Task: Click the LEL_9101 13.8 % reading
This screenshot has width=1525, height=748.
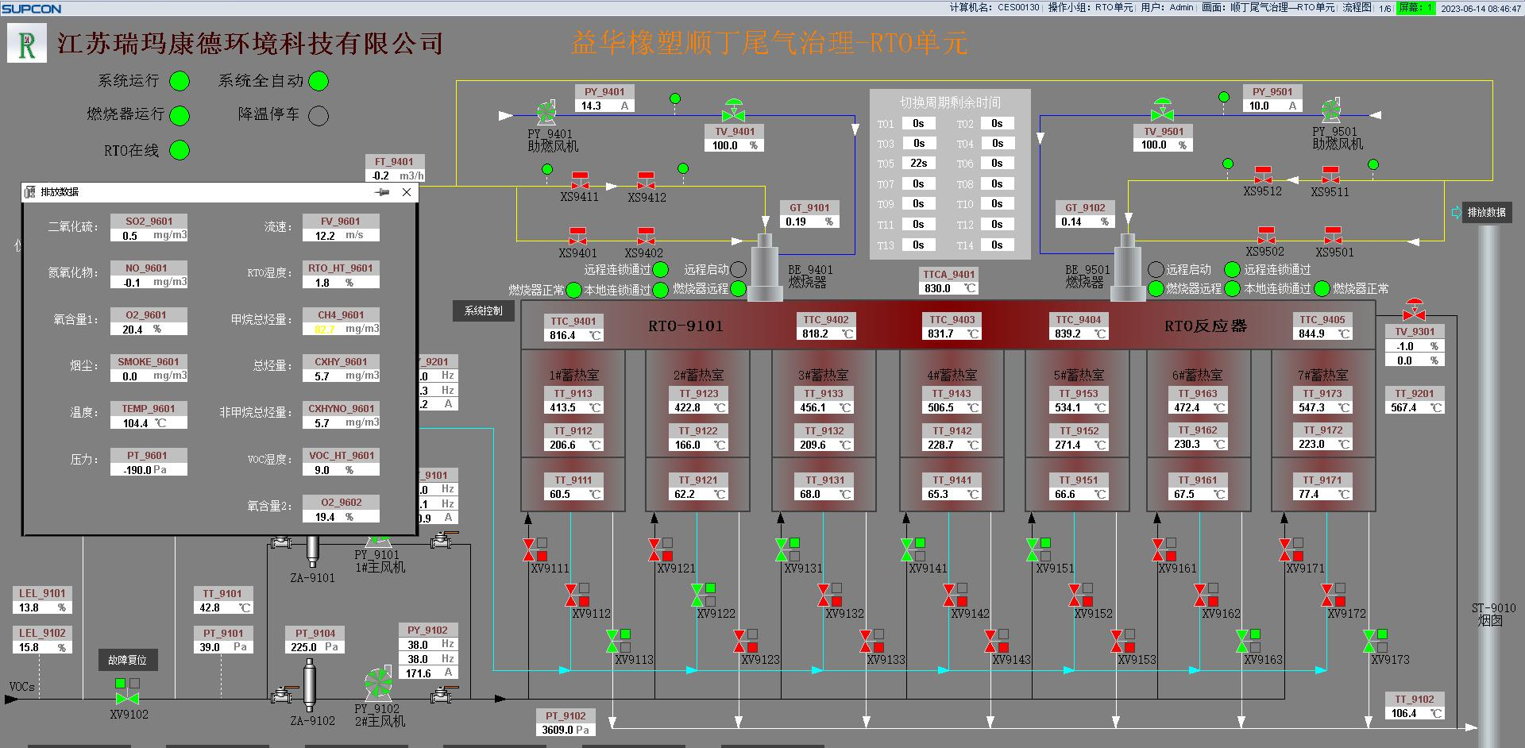Action: point(42,608)
